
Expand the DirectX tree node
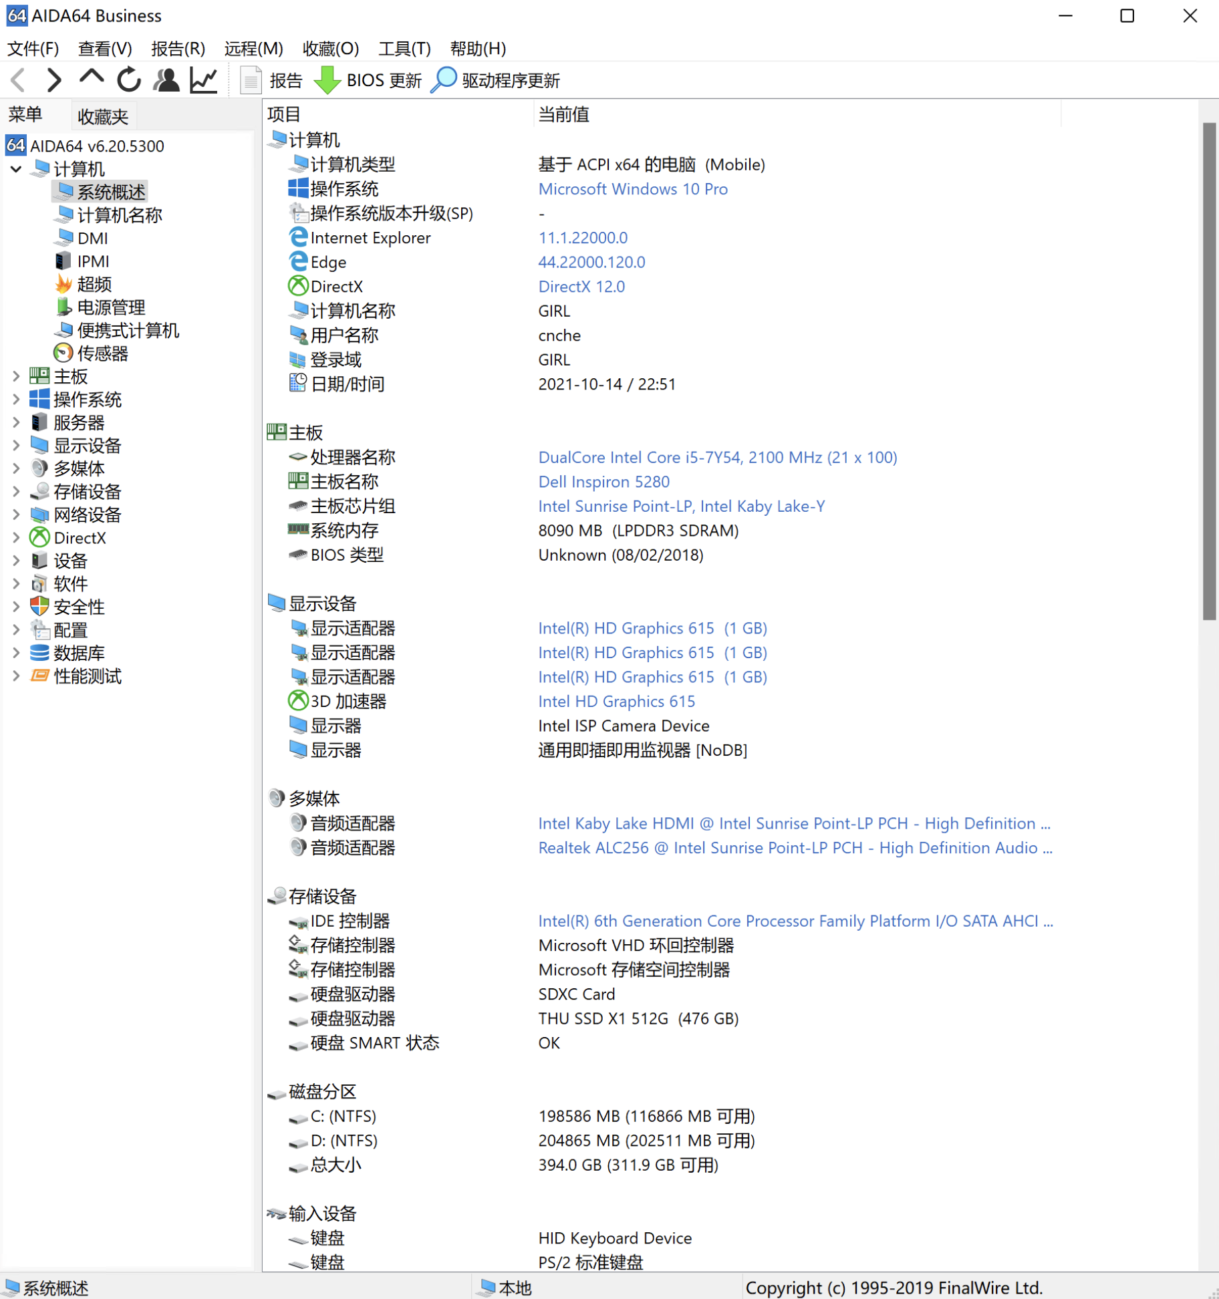(17, 538)
